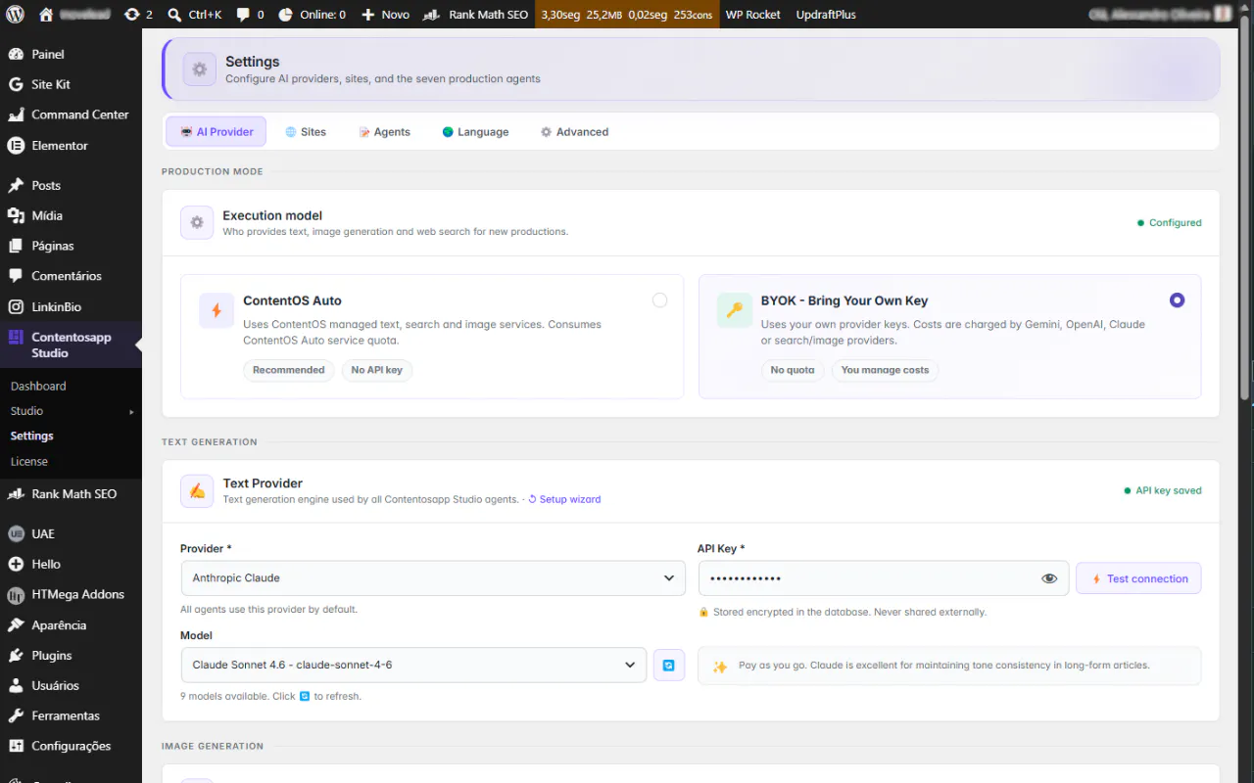Open the Online: 0 visitors indicator
This screenshot has width=1254, height=783.
[312, 15]
